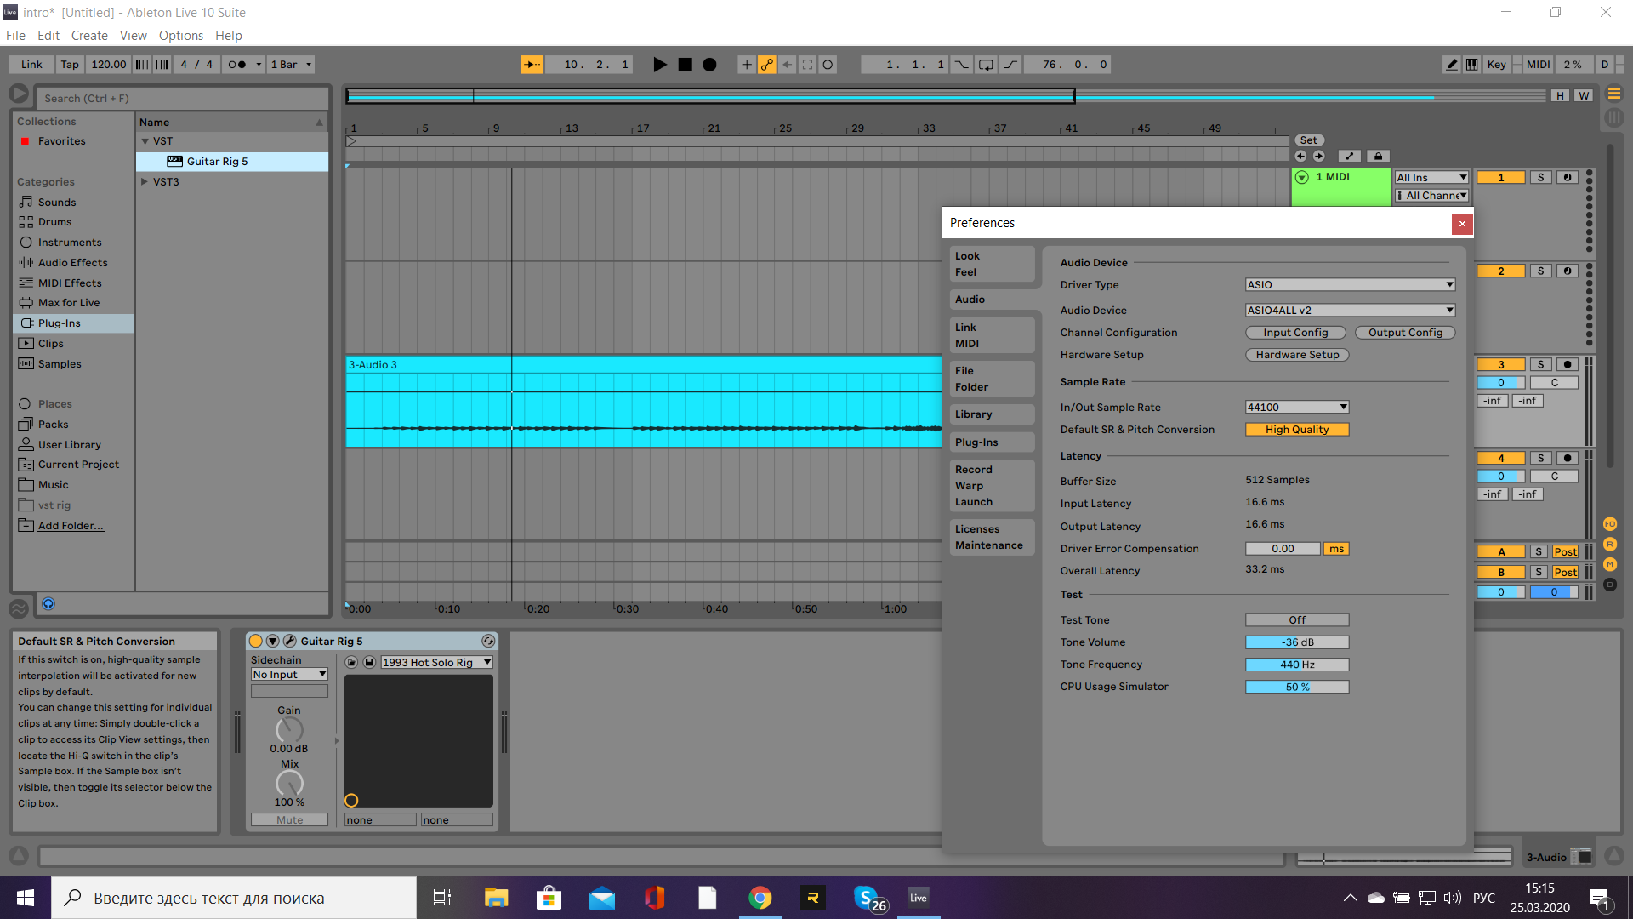
Task: Click the Stop button in transport
Action: click(x=685, y=65)
